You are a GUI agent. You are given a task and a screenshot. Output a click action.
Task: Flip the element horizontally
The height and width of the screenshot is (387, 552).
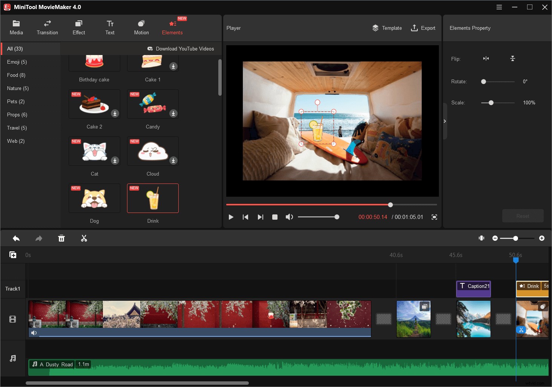[x=486, y=59]
